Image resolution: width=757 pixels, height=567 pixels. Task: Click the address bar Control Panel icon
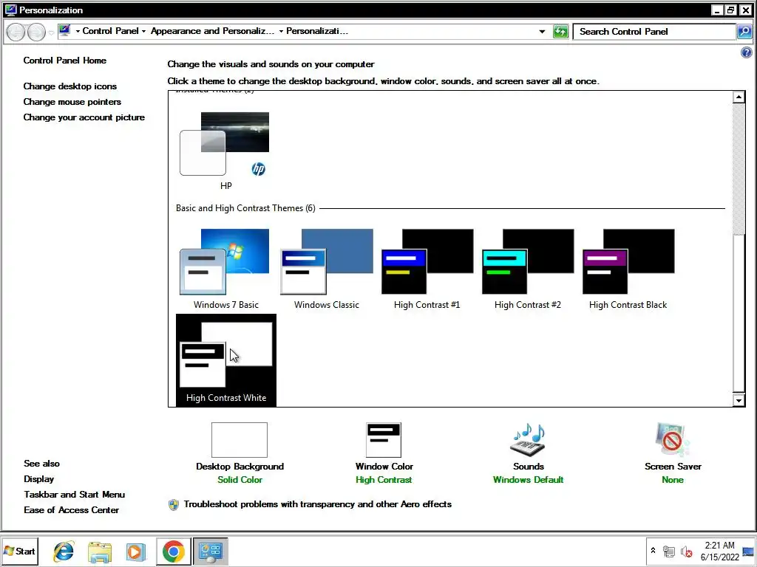pyautogui.click(x=64, y=30)
